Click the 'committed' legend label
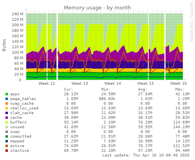Image resolution: width=195 pixels, height=160 pixels. [21, 136]
